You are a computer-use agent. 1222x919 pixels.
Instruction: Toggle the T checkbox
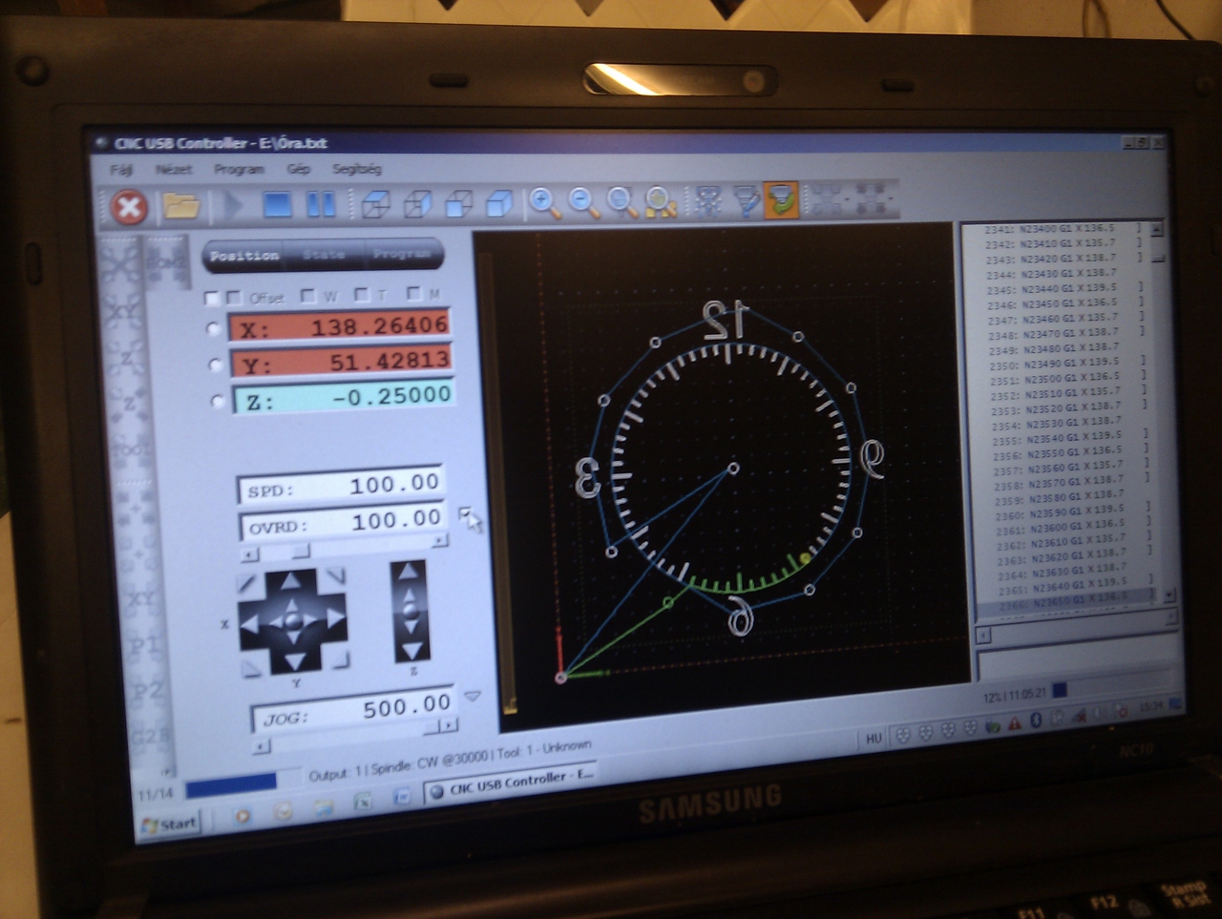pyautogui.click(x=361, y=294)
